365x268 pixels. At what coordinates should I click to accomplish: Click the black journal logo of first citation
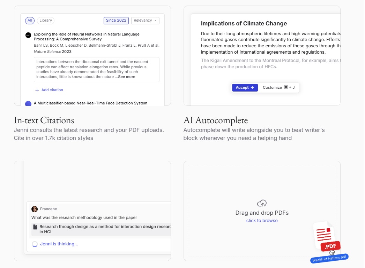tap(28, 35)
